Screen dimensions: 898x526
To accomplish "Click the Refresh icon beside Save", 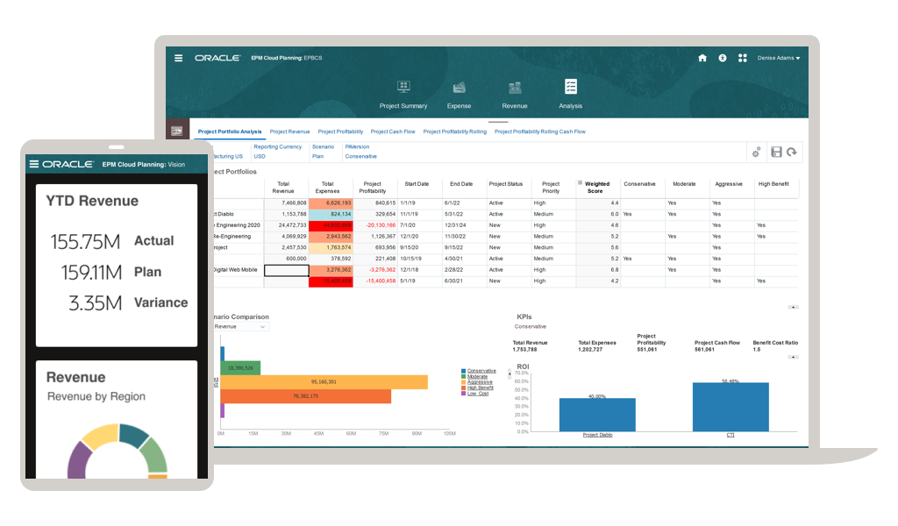I will tap(792, 152).
